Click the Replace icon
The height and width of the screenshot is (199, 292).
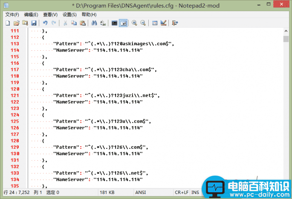tap(103, 23)
